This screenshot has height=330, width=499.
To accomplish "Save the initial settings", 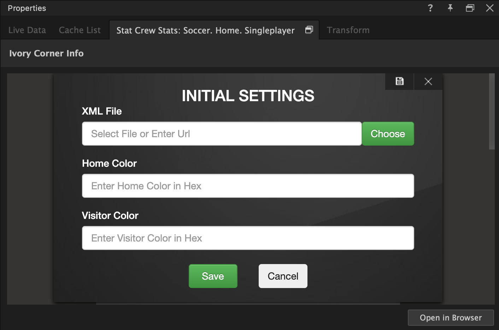I will tap(213, 276).
